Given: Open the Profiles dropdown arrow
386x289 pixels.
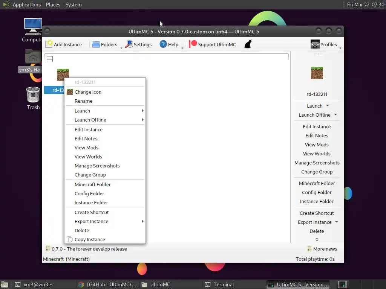Looking at the screenshot, I should (x=340, y=48).
